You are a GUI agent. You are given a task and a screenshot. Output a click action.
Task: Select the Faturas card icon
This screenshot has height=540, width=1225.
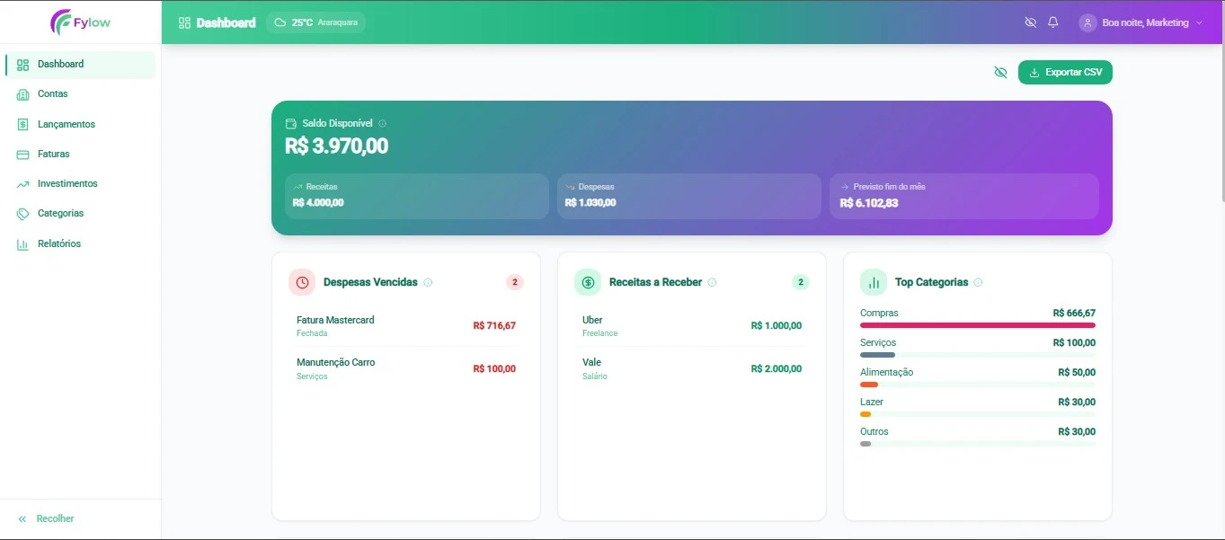point(22,154)
